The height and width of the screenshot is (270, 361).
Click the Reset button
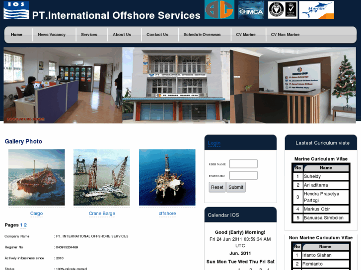click(x=217, y=187)
